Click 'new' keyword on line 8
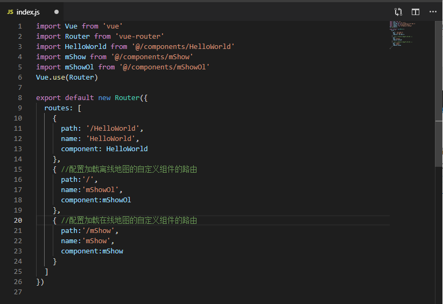 click(104, 98)
